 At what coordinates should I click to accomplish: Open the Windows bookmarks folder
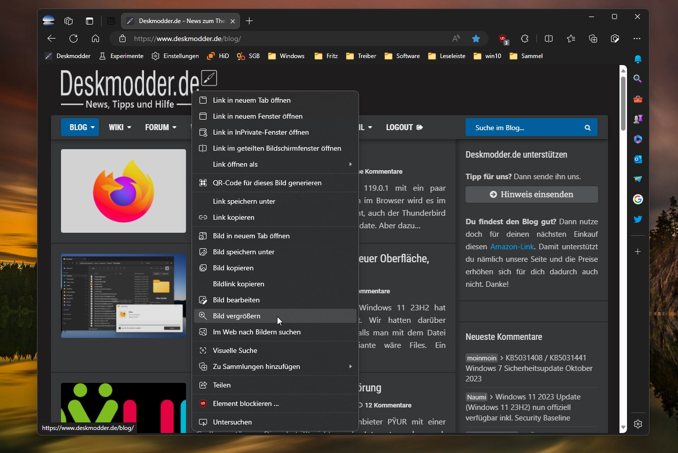(286, 56)
